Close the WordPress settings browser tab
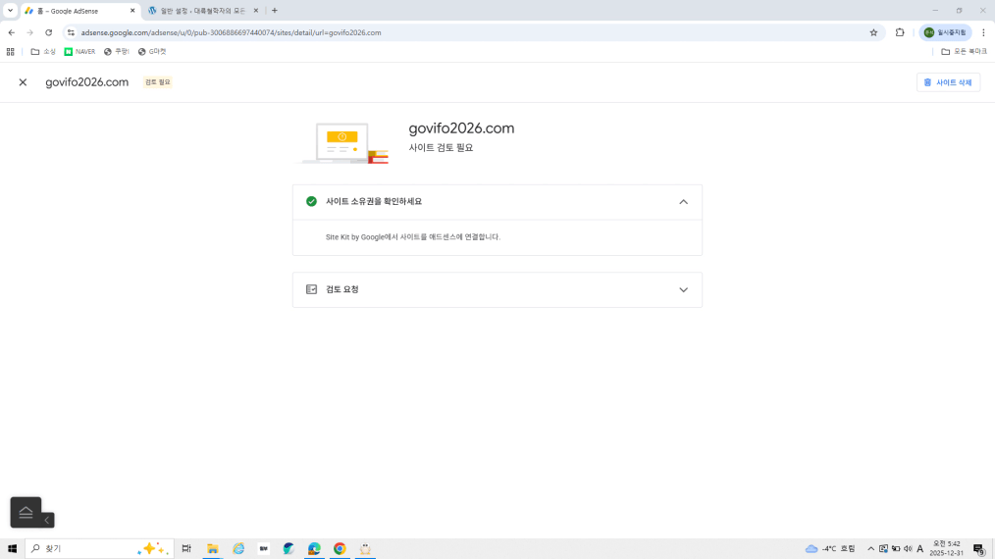 coord(256,11)
